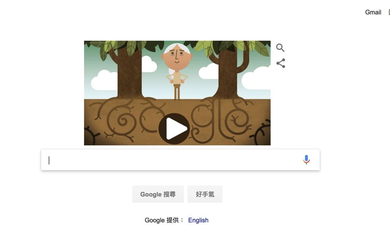Click the large cloud at doodle's right edge
Image resolution: width=390 pixels, height=242 pixels.
[x=256, y=78]
